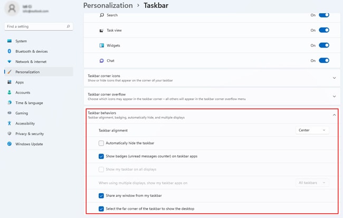Click the System monitor icon in sidebar
The height and width of the screenshot is (218, 343).
tap(9, 41)
